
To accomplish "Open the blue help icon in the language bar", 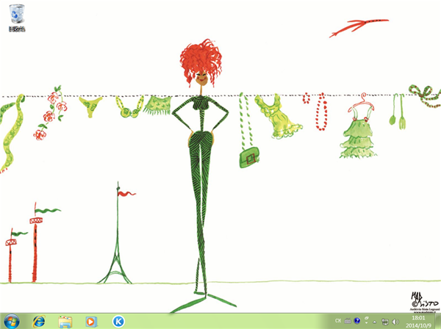I will tap(357, 321).
